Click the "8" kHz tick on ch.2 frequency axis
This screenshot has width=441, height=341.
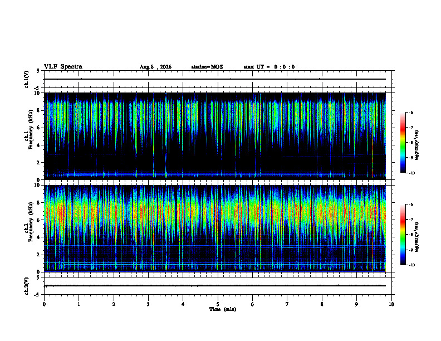[39, 203]
